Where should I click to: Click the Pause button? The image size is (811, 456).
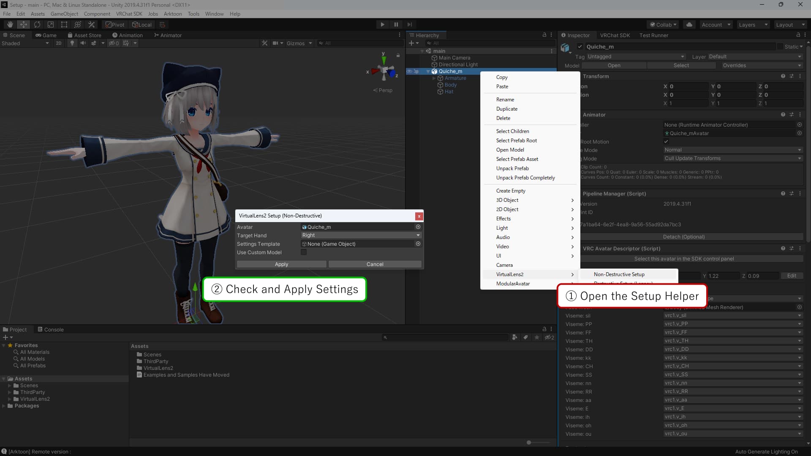[396, 24]
